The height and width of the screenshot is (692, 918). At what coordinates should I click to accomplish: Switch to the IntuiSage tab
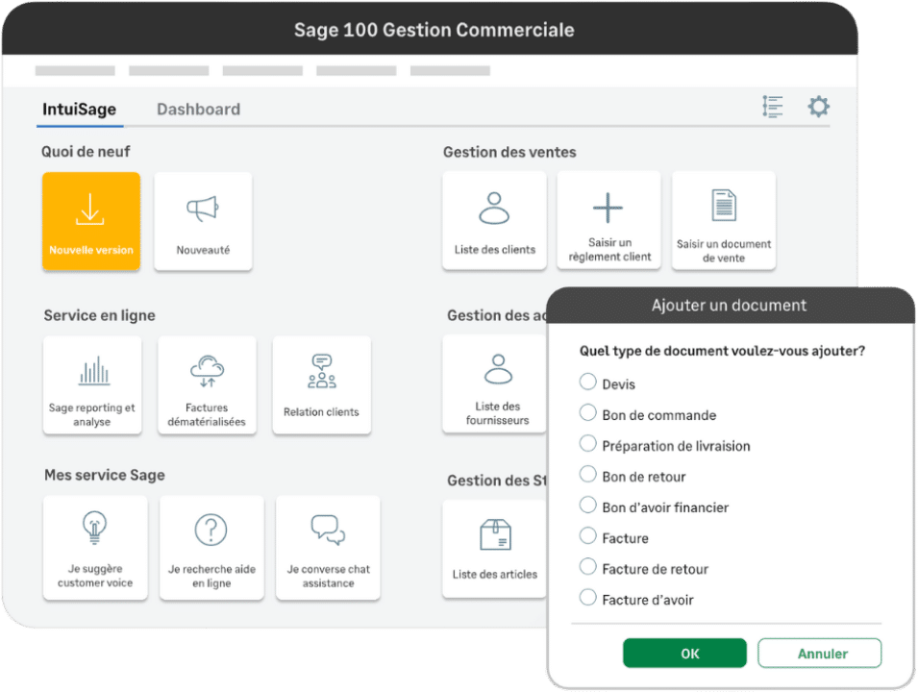point(80,110)
